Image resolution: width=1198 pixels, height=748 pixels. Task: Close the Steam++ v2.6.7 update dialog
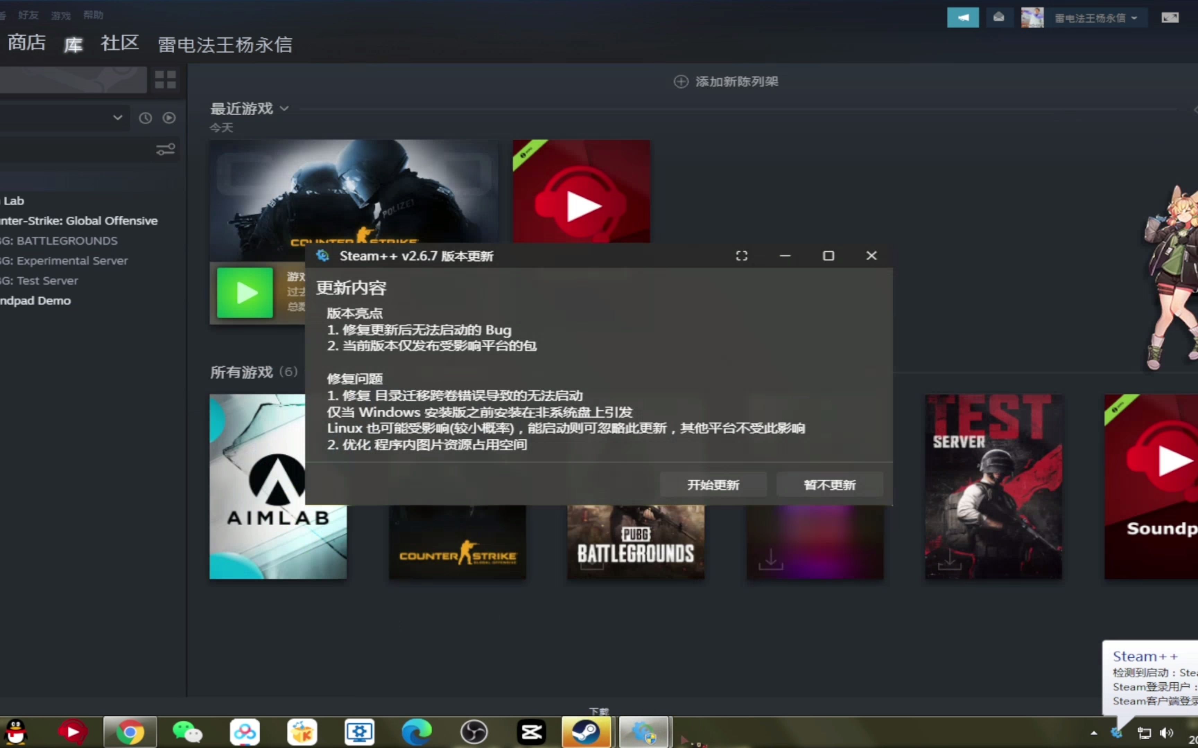point(871,256)
